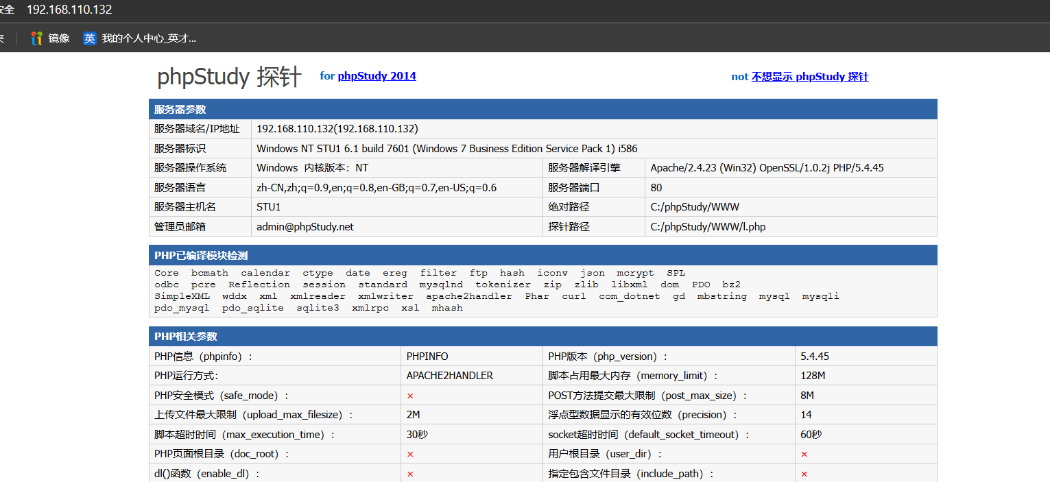The height and width of the screenshot is (482, 1050).
Task: Click the absolute path C:/phpStudy/WWW
Action: (695, 207)
